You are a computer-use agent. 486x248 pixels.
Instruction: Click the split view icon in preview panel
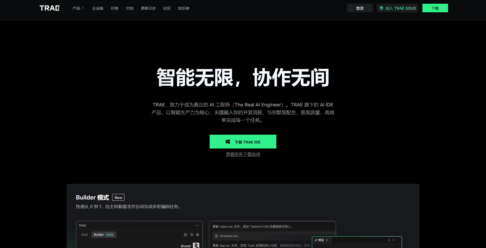(x=393, y=240)
